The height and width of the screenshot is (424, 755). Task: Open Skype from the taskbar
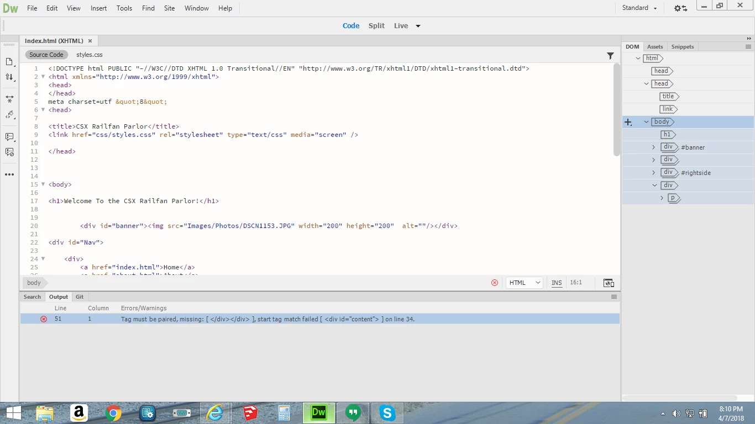tap(387, 413)
